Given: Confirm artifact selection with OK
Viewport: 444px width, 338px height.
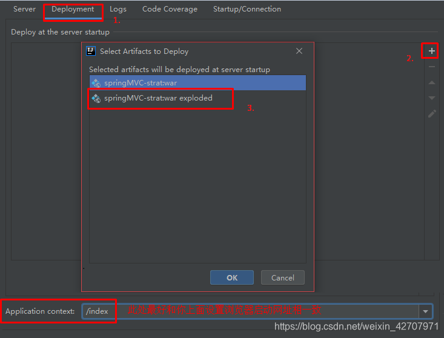Looking at the screenshot, I should 232,277.
